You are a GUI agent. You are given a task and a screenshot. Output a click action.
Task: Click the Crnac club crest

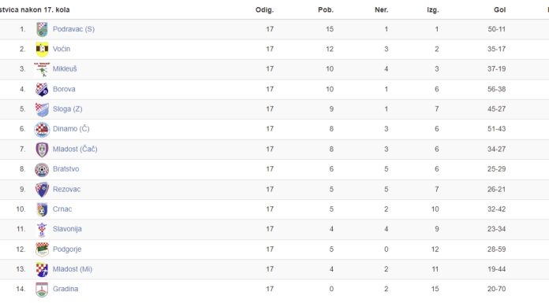coord(42,209)
